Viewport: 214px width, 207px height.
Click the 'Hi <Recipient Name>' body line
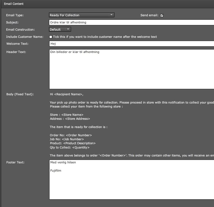67,94
